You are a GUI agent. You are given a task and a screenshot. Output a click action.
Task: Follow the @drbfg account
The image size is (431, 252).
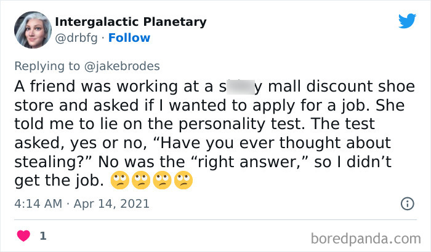coord(129,38)
